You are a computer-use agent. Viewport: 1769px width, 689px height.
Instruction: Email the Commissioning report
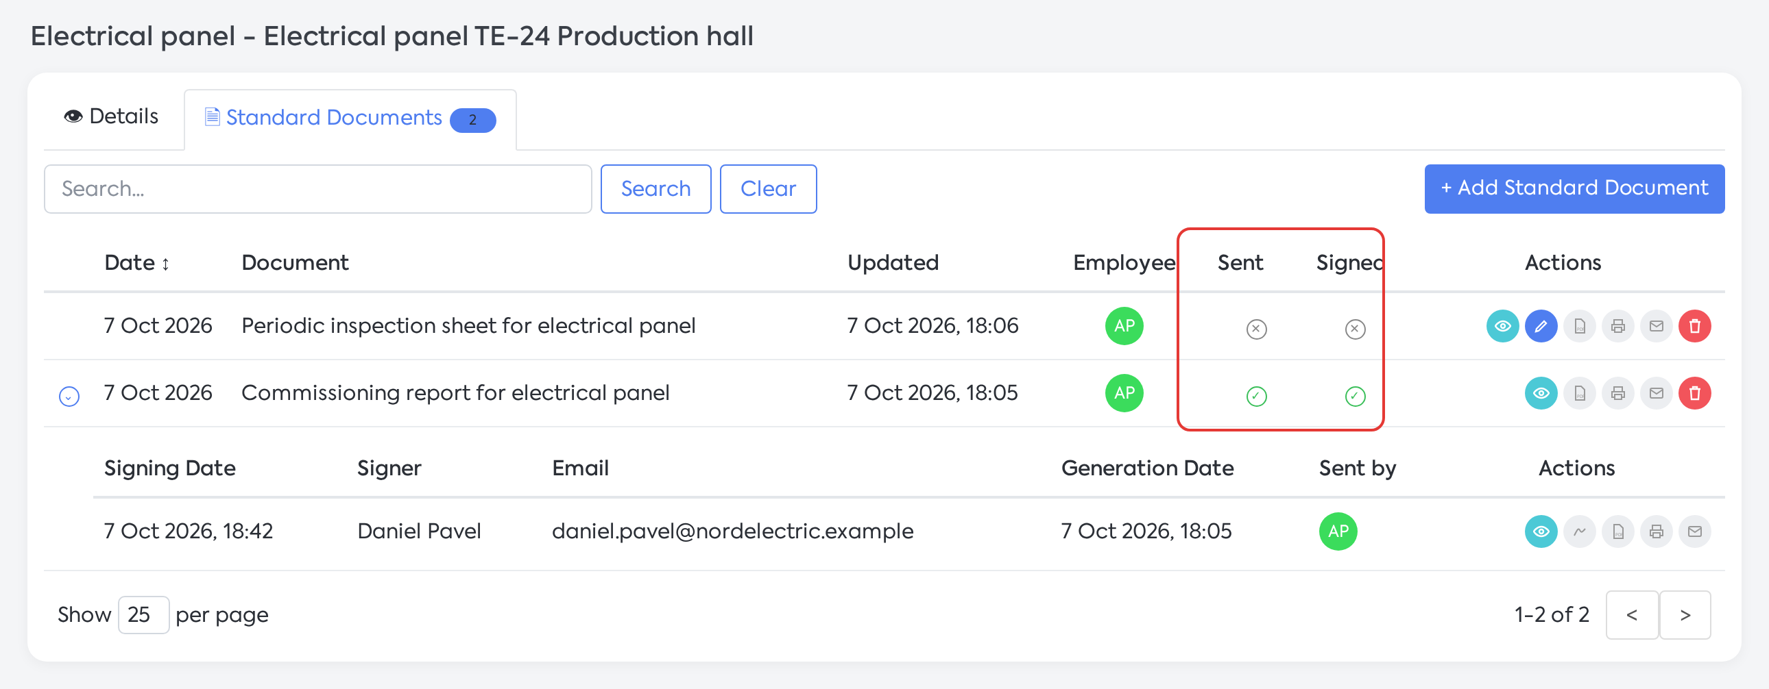(x=1657, y=393)
